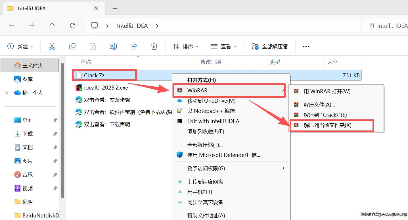Sort by the 类型 column header
The height and width of the screenshot is (220, 408).
[275, 62]
